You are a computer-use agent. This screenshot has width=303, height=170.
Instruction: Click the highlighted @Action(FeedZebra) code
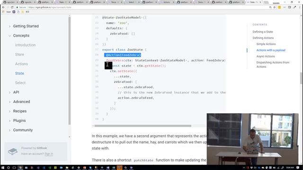123,55
